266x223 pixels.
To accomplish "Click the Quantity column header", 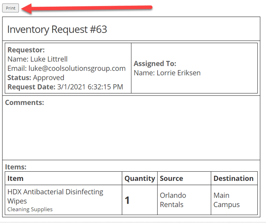I will (x=140, y=178).
